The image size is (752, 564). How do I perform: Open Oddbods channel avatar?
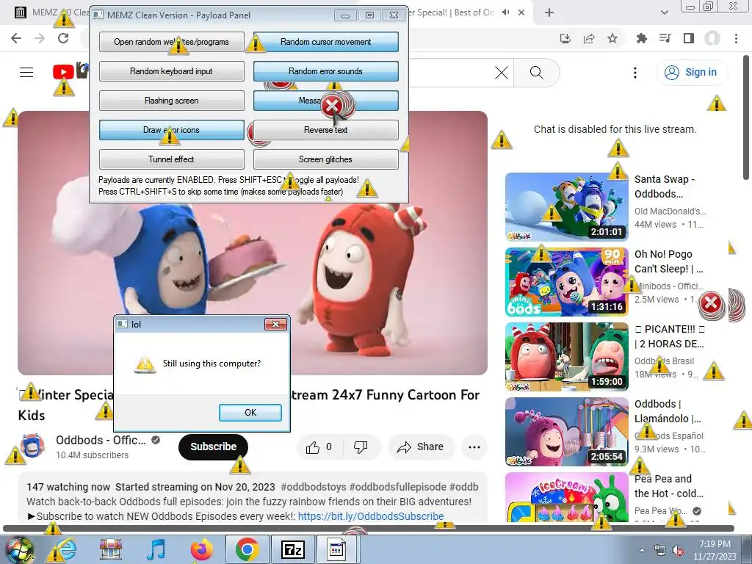(x=32, y=446)
